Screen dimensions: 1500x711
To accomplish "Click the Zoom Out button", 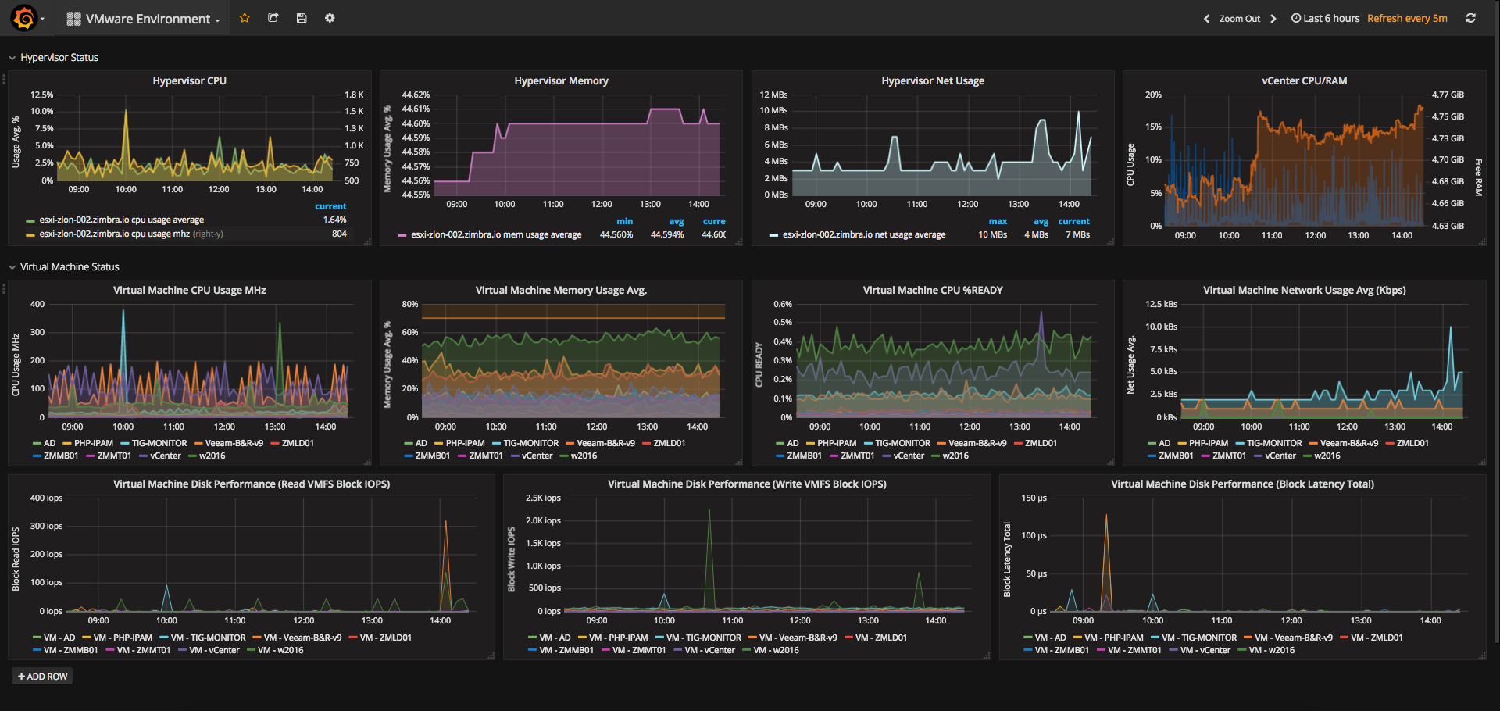I will [1240, 19].
